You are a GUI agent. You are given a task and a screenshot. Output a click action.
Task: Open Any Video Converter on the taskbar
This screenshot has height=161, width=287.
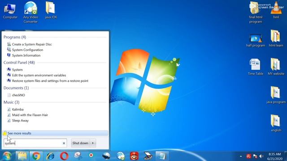121,156
